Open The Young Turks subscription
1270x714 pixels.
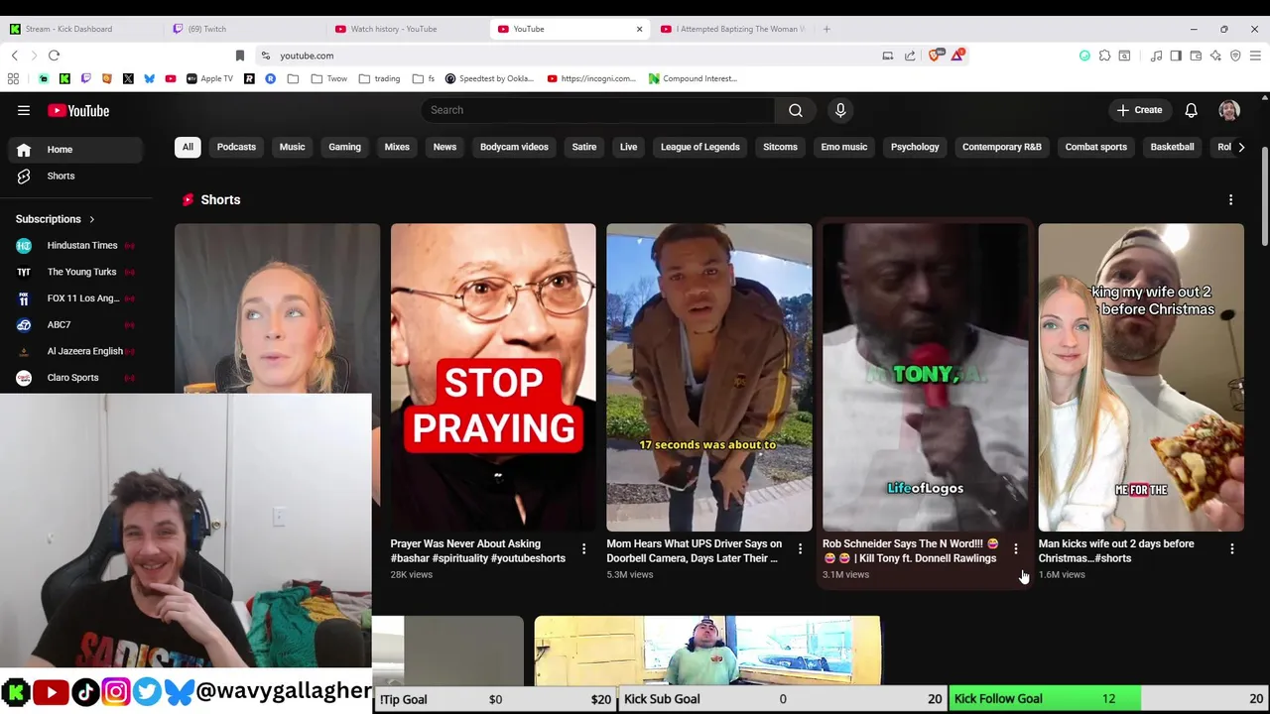point(76,272)
